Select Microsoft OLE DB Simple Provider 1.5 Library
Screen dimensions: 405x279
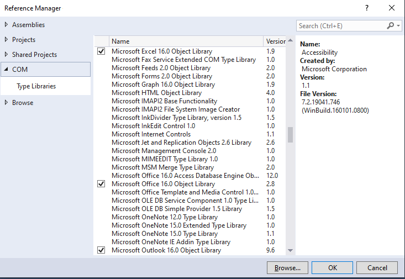click(190, 208)
